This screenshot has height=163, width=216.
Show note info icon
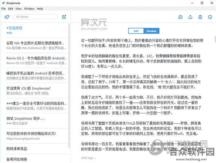(210, 17)
